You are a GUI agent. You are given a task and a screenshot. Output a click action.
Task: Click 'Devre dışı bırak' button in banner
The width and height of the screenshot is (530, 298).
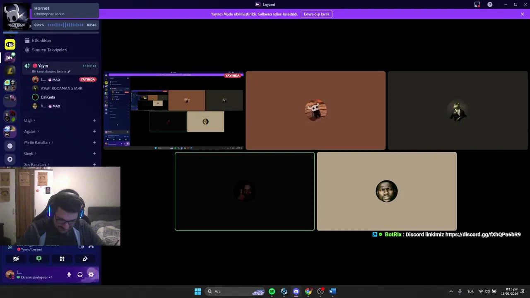coord(316,14)
